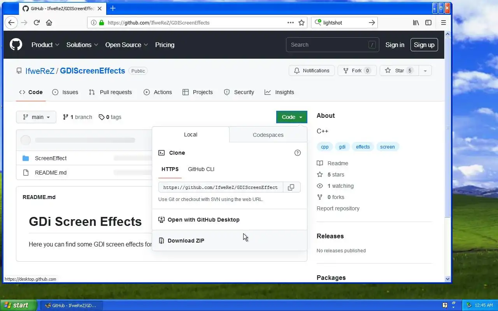Image resolution: width=498 pixels, height=311 pixels.
Task: Expand the Open Source menu
Action: point(127,45)
